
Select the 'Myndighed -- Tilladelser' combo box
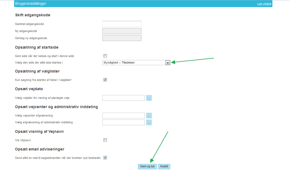pos(134,63)
